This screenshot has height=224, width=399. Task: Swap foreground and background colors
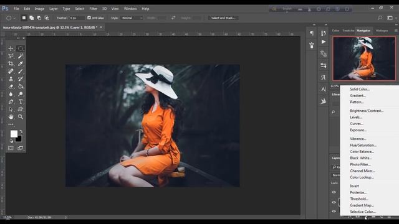pyautogui.click(x=21, y=131)
